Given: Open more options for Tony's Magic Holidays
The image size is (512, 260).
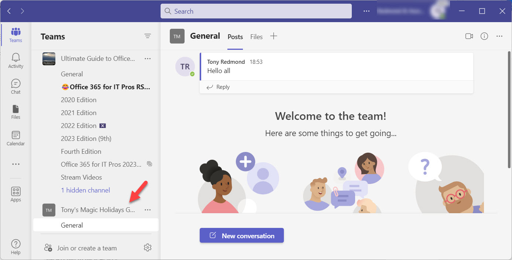Looking at the screenshot, I should pos(148,210).
